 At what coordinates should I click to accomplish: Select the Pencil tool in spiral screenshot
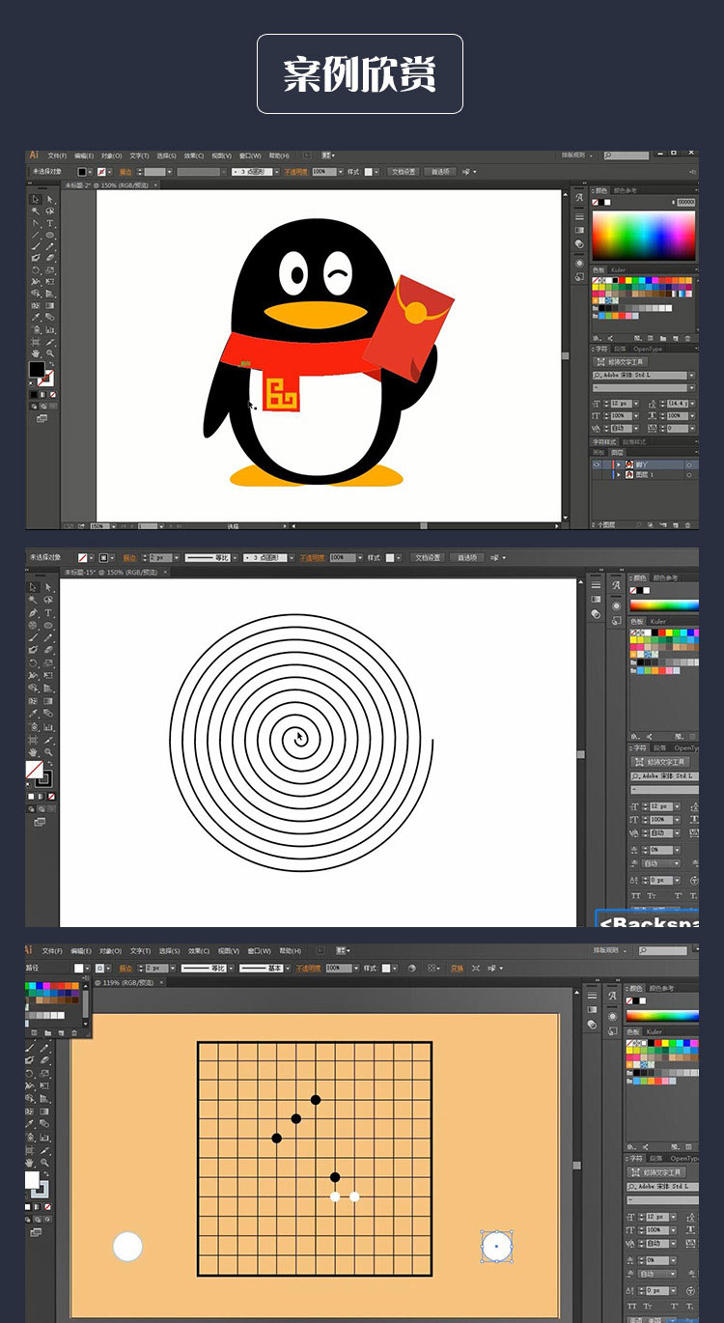click(48, 637)
